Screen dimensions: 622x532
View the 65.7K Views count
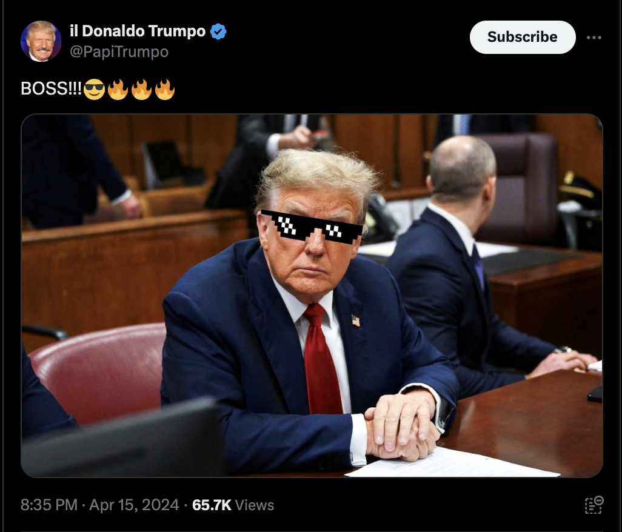click(233, 505)
